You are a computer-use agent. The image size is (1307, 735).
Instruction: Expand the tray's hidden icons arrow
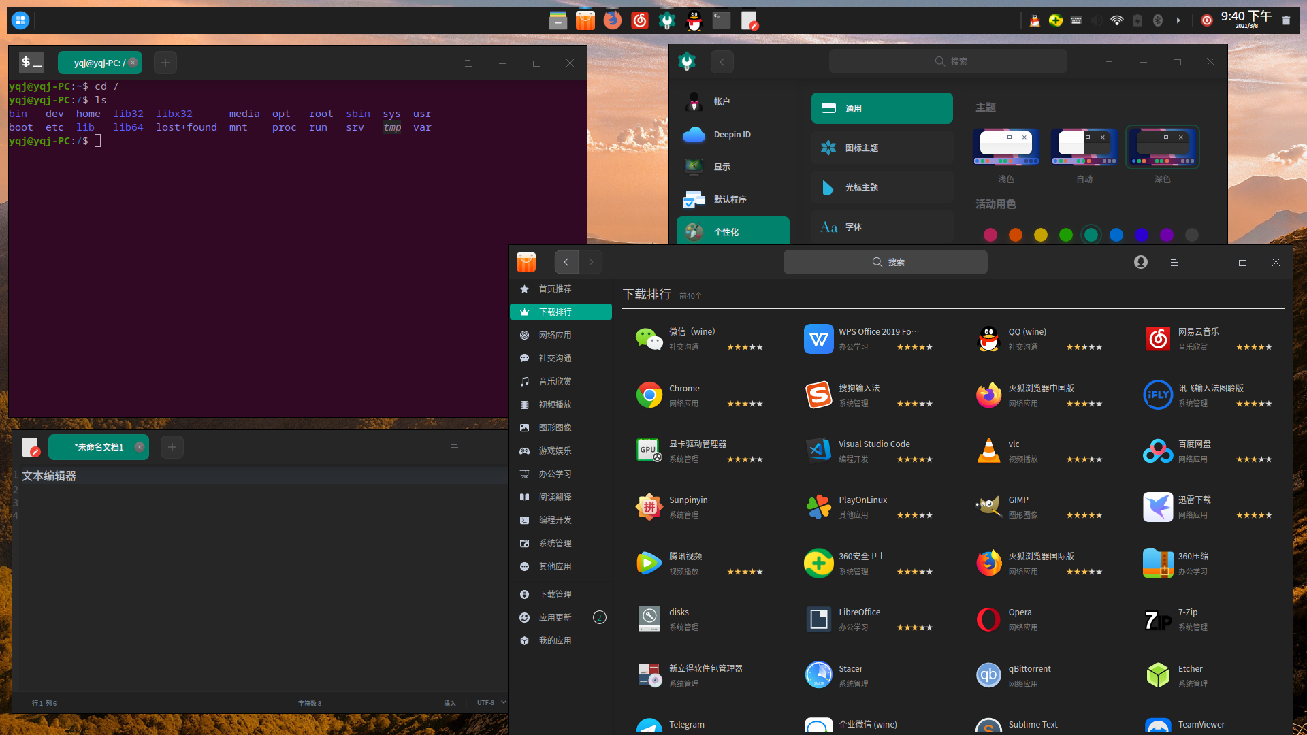coord(1178,20)
